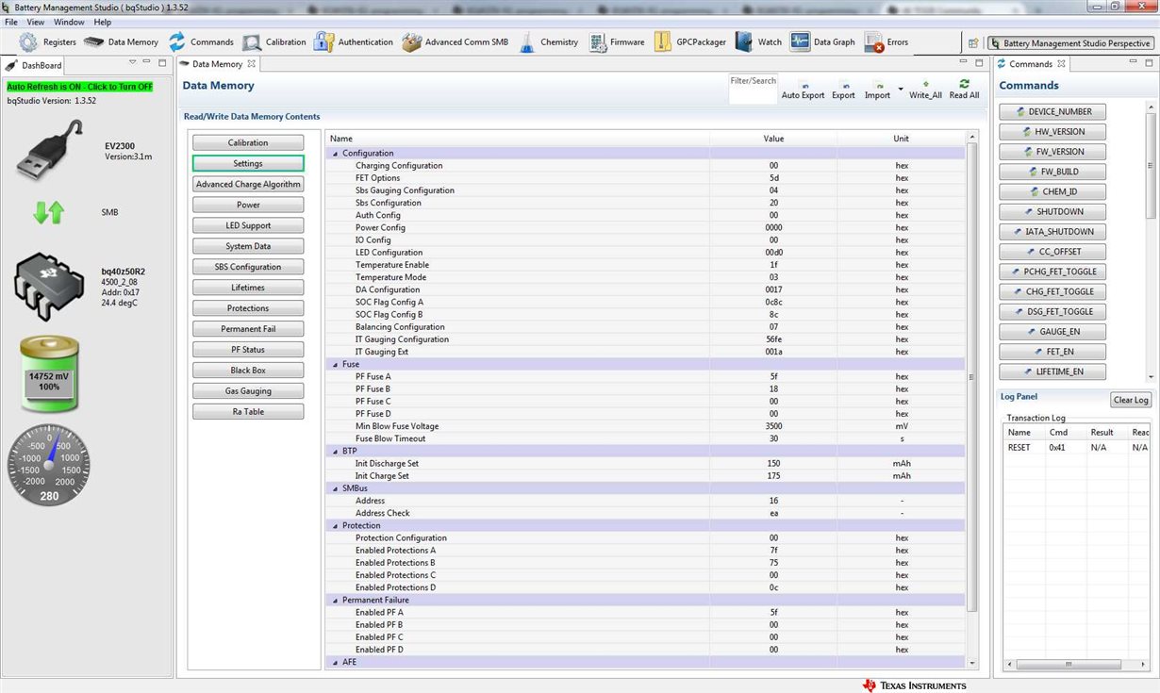This screenshot has width=1160, height=693.
Task: Open the Help menu
Action: point(103,22)
